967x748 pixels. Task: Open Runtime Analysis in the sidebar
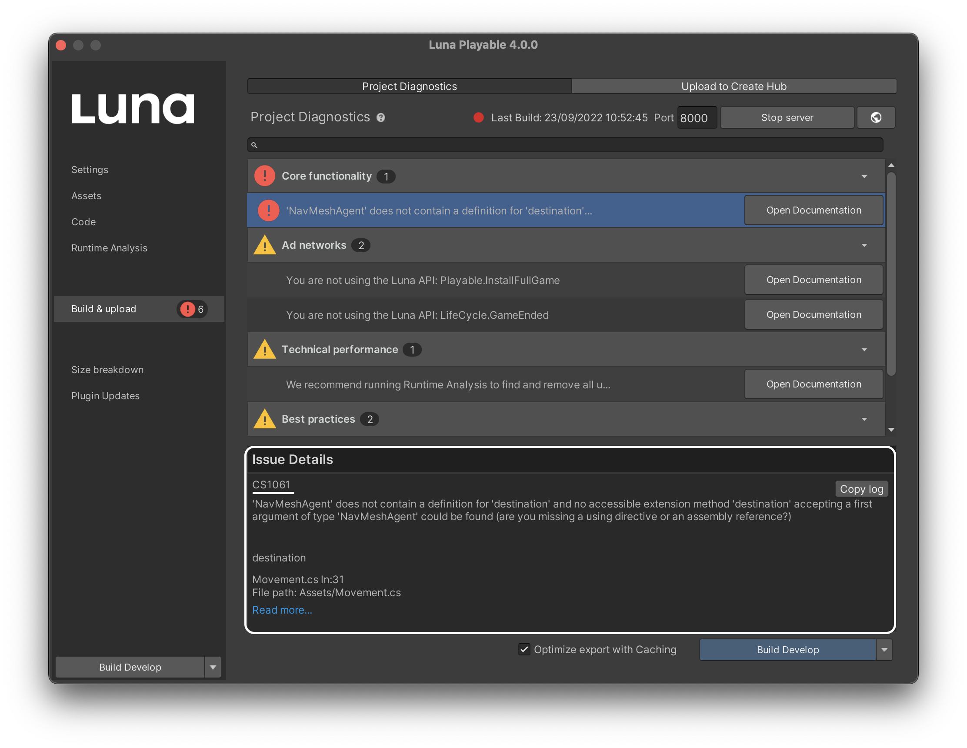(110, 248)
